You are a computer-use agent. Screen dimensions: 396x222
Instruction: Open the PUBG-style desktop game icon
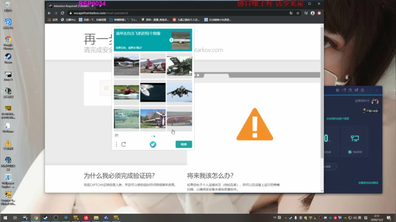click(x=8, y=112)
